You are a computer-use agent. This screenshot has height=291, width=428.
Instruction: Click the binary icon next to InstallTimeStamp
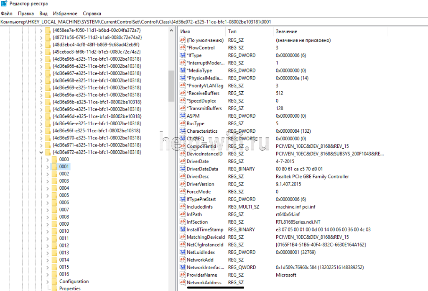pos(182,230)
